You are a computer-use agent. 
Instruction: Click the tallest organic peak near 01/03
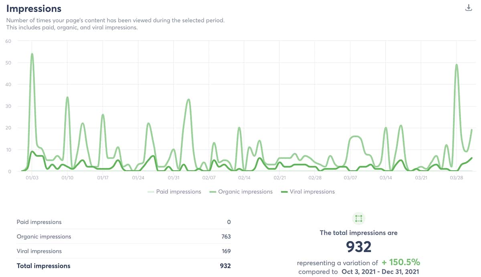32,53
